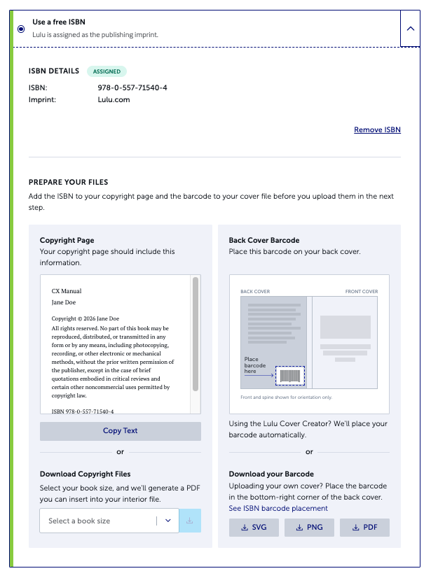Click the ISBN DETAILS heading
Image resolution: width=438 pixels, height=571 pixels.
click(x=53, y=71)
